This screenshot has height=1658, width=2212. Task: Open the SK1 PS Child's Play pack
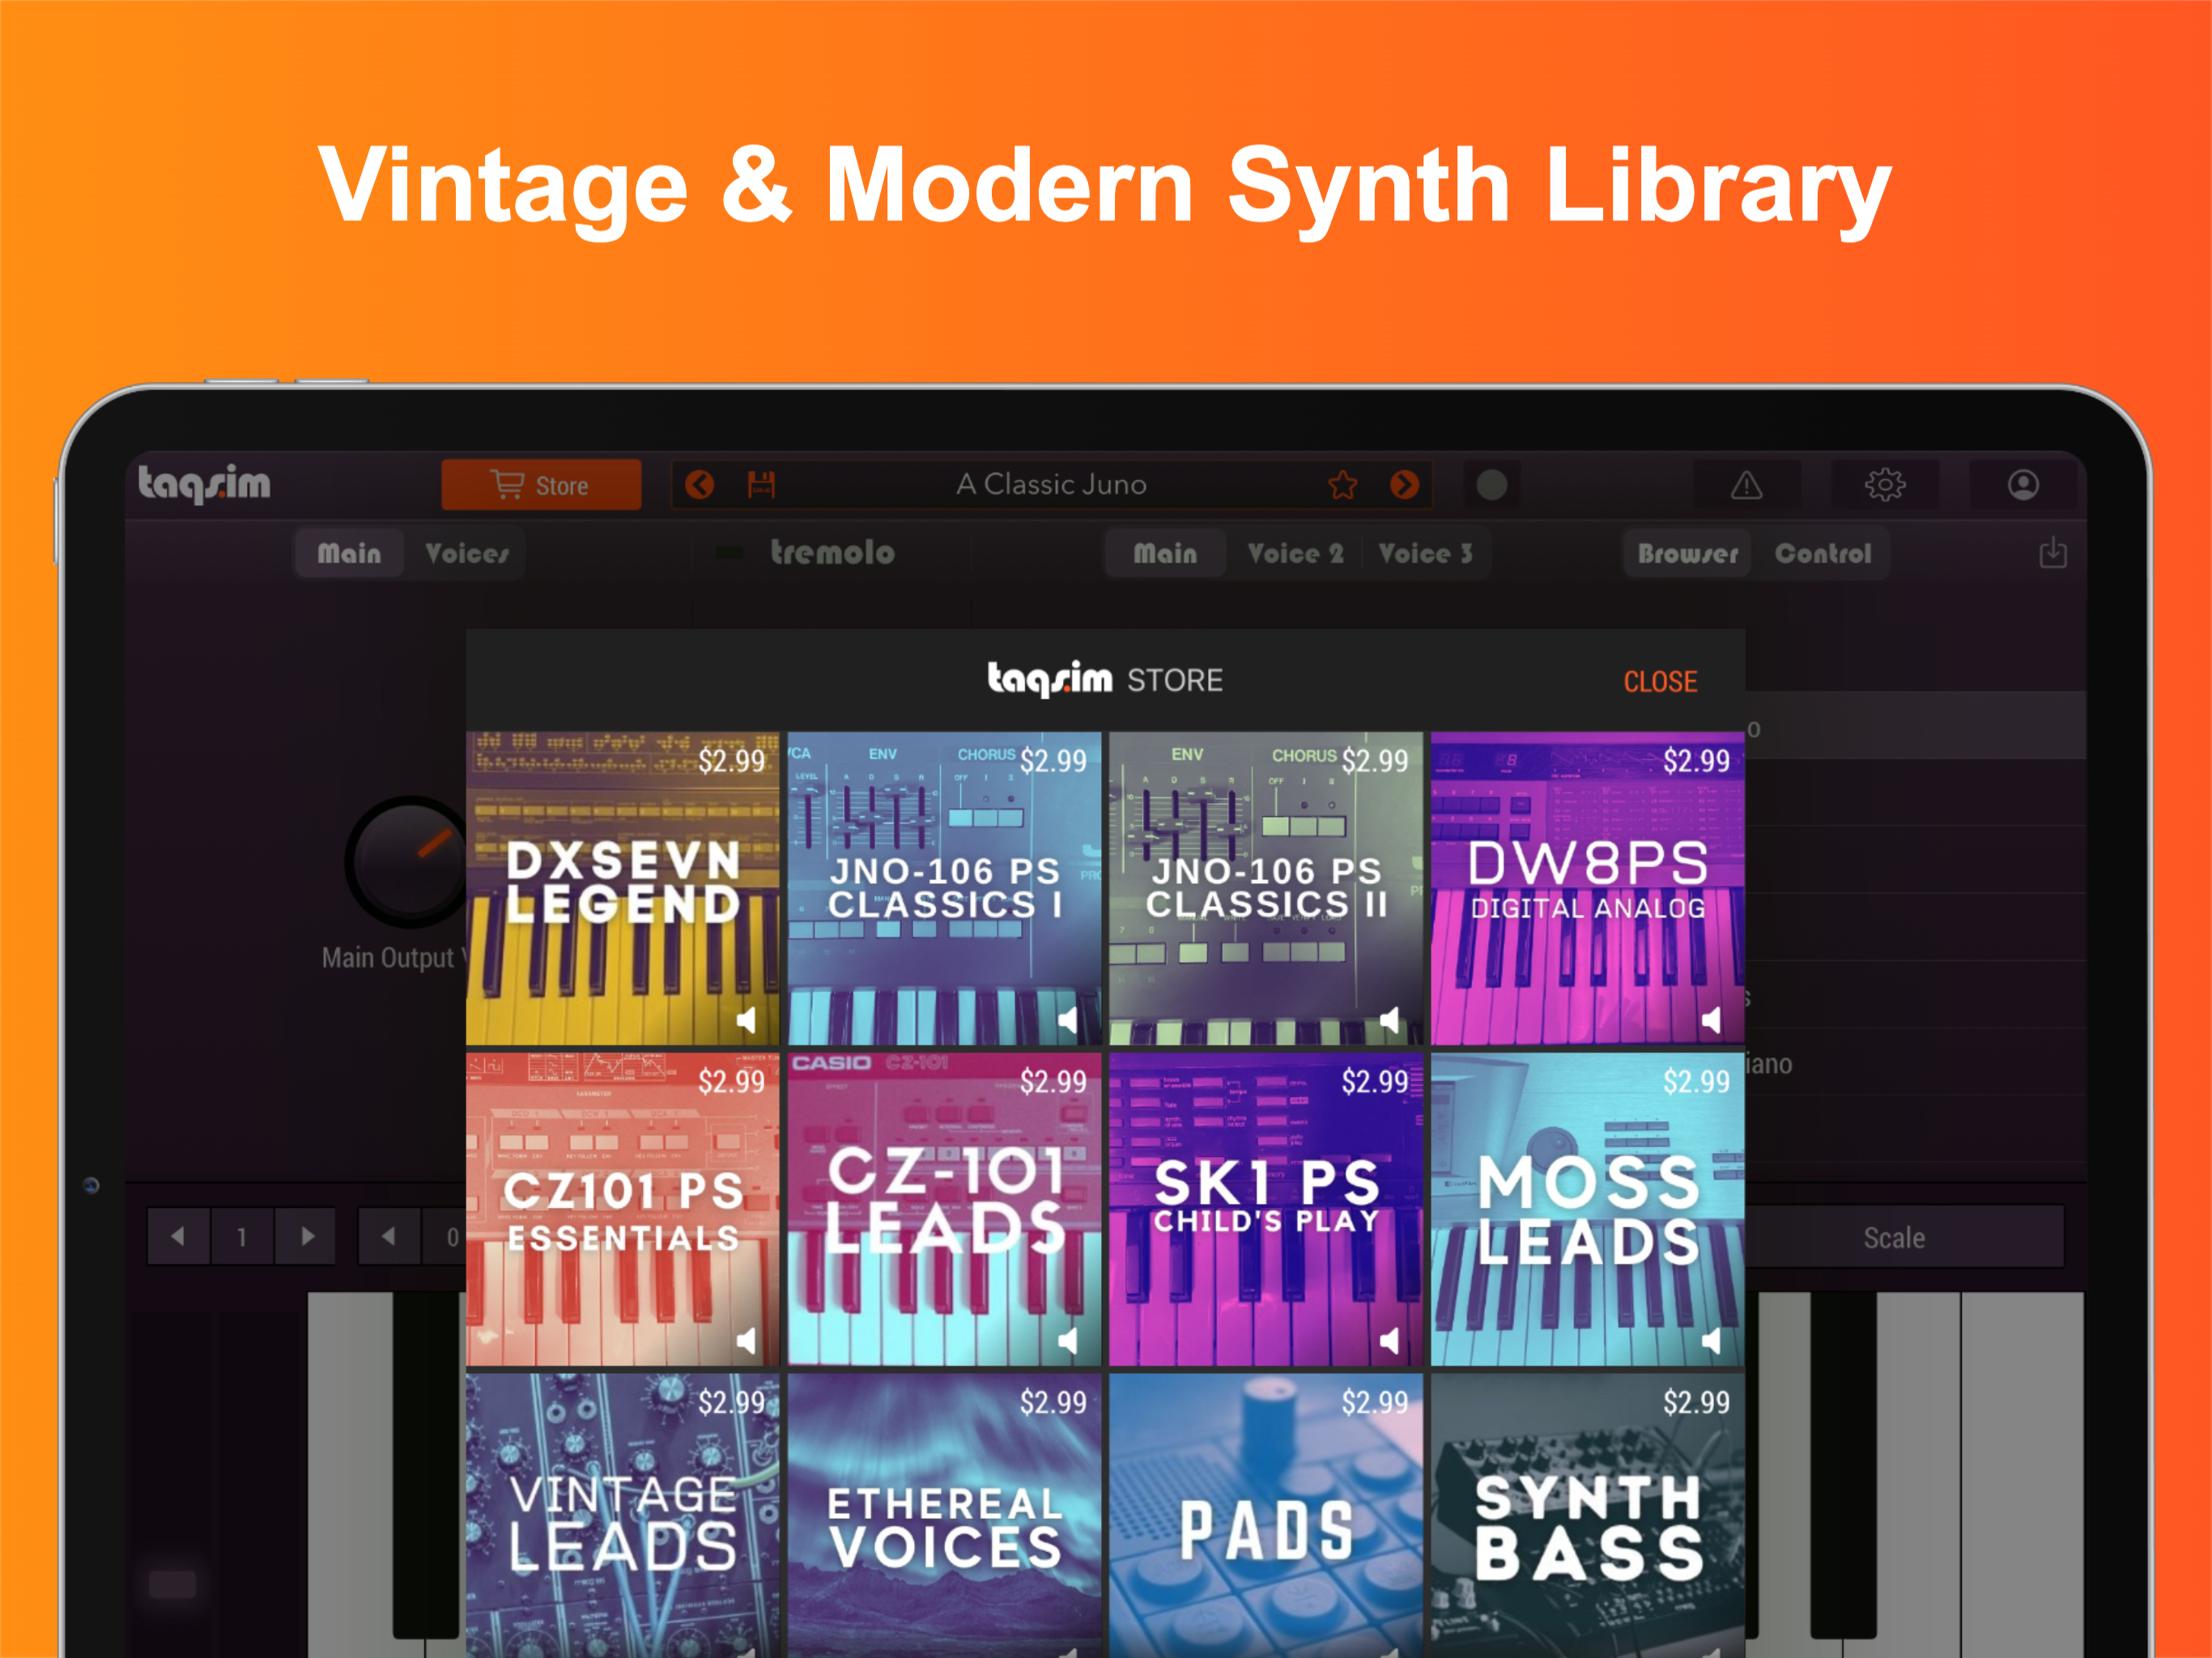[1265, 1209]
